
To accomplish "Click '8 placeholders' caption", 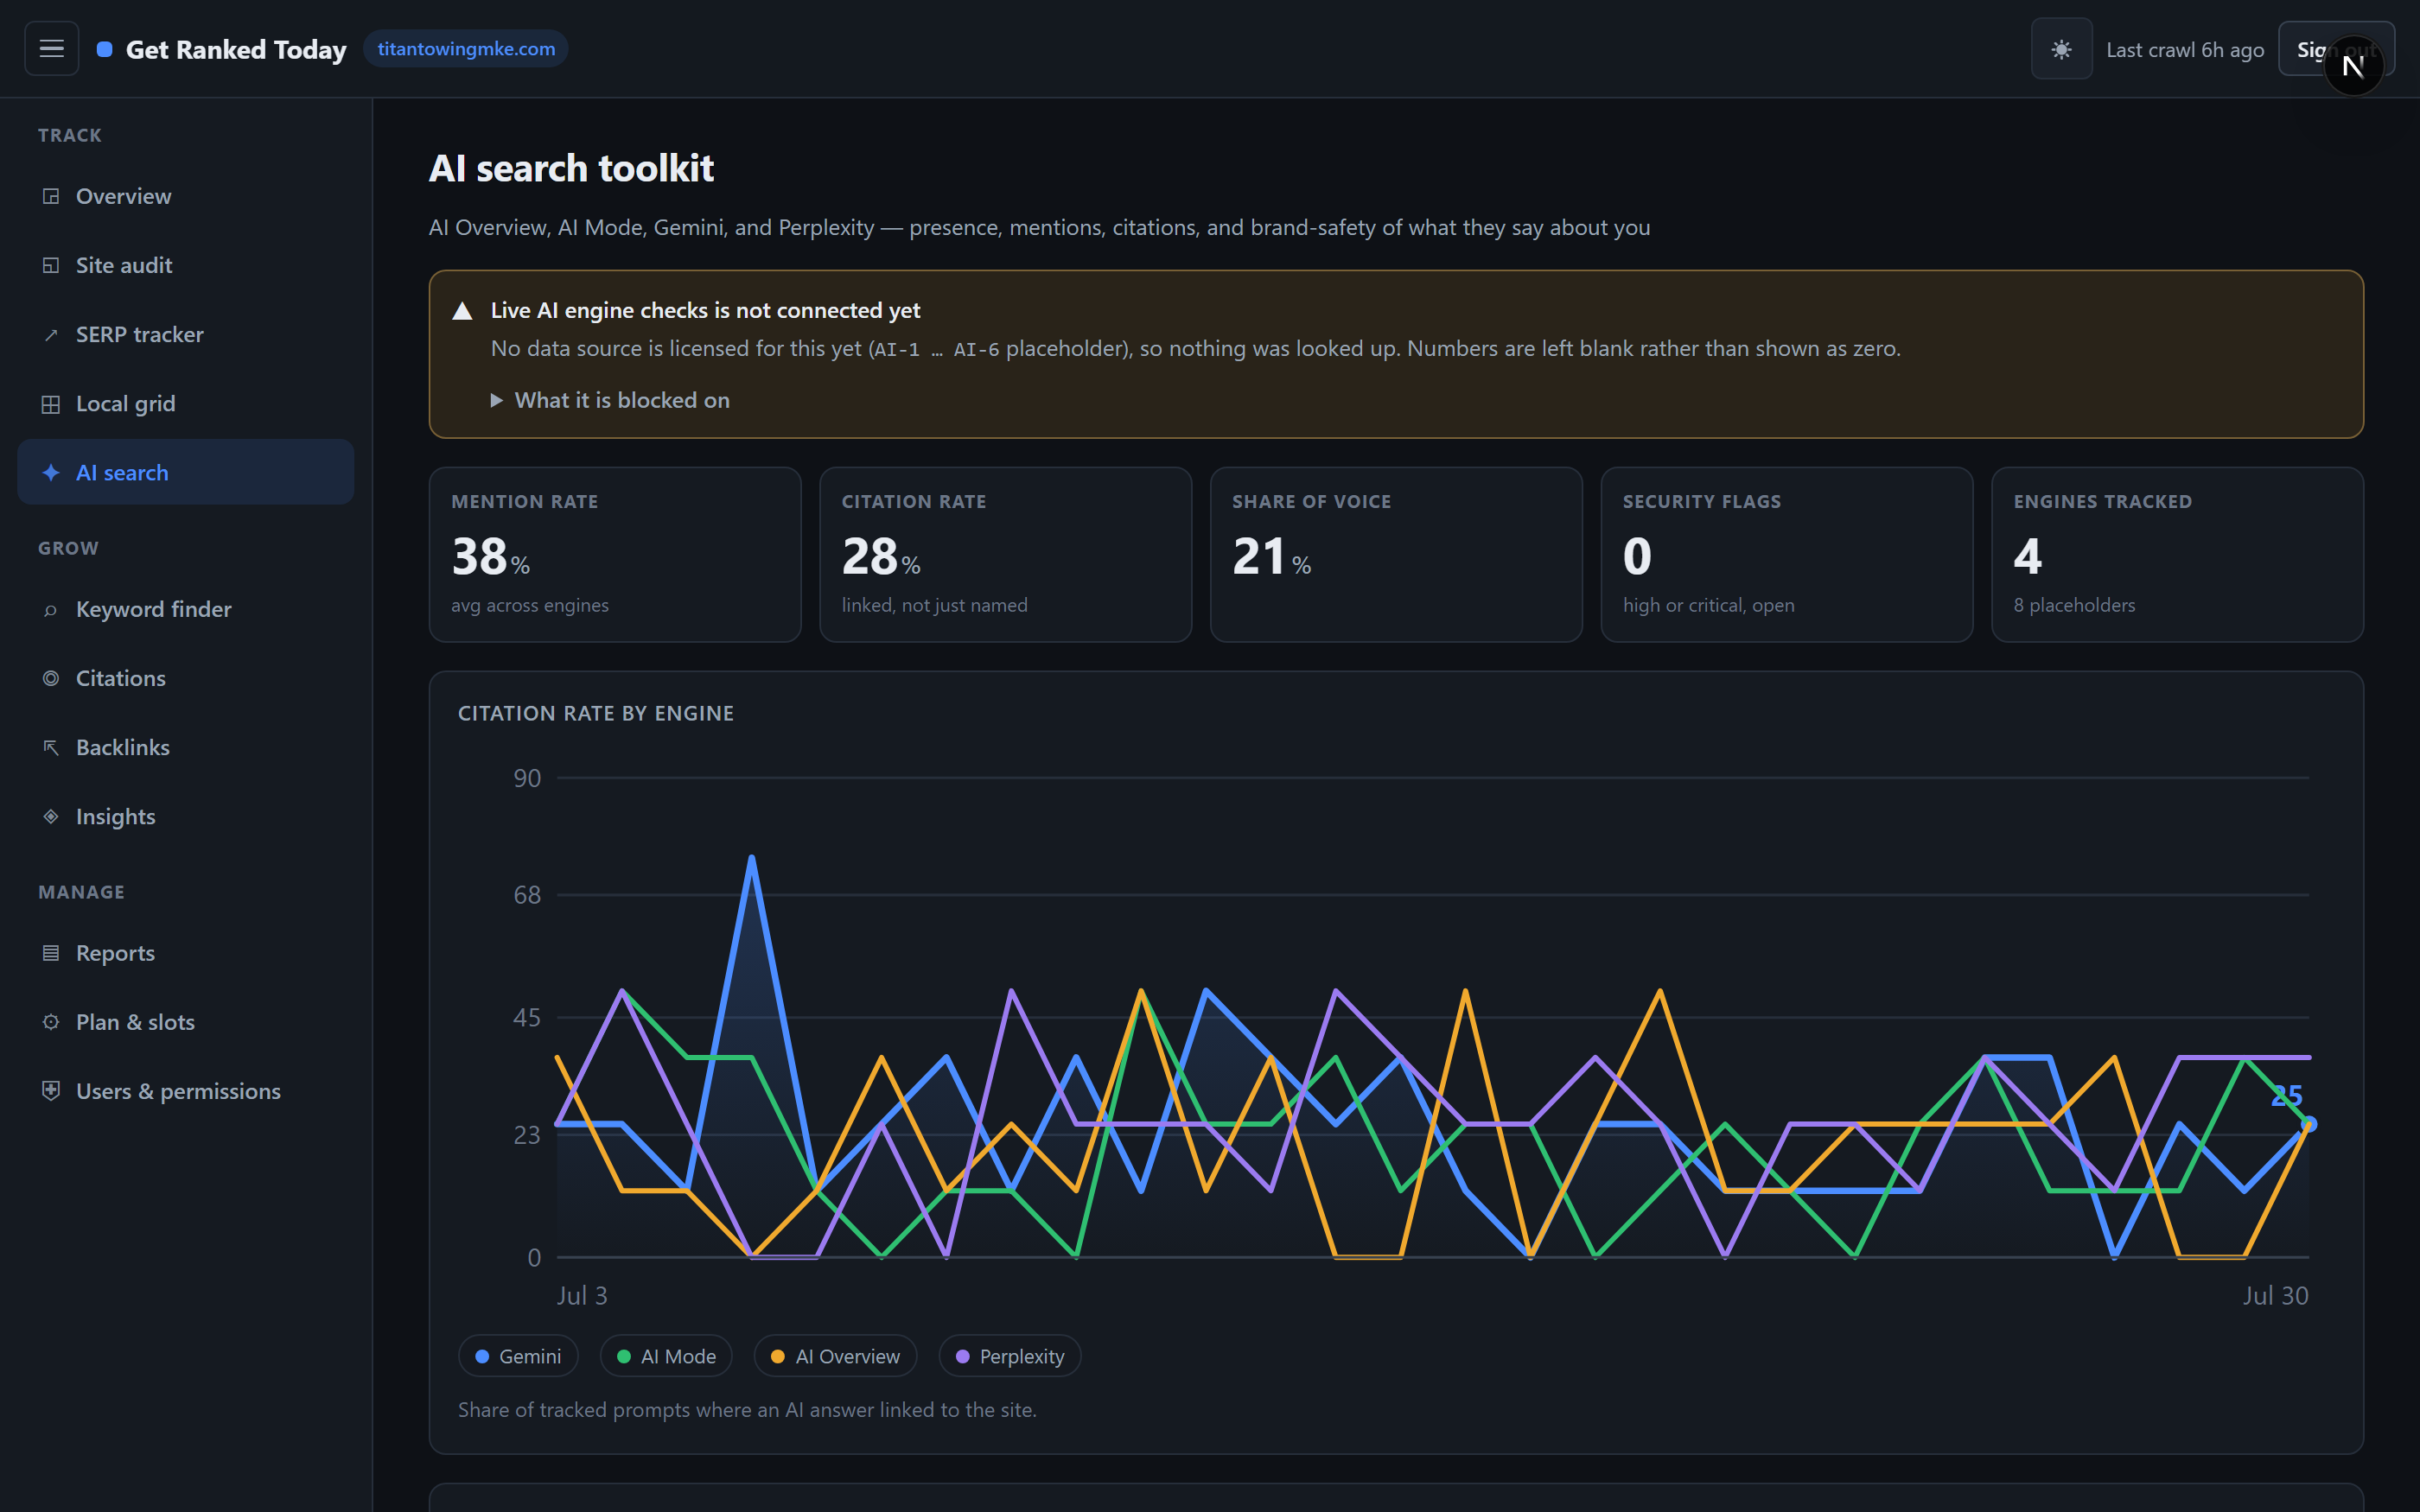I will point(2074,605).
